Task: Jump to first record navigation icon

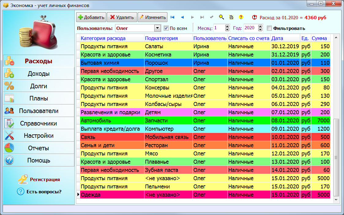Action: pyautogui.click(x=172, y=17)
